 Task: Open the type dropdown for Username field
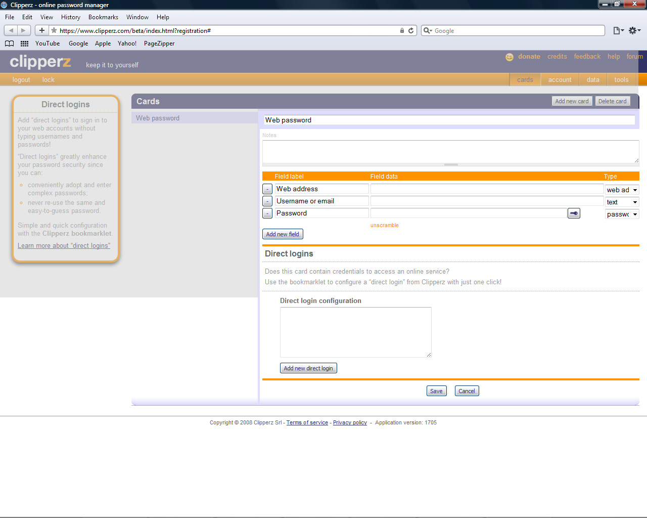point(622,202)
